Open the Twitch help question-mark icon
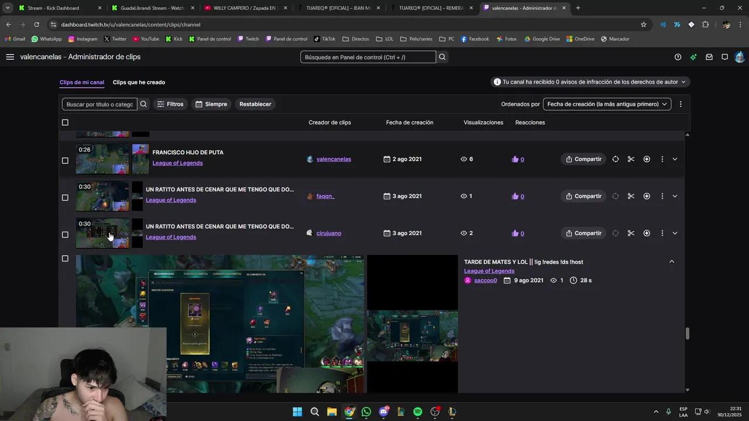The width and height of the screenshot is (749, 421). pyautogui.click(x=678, y=57)
